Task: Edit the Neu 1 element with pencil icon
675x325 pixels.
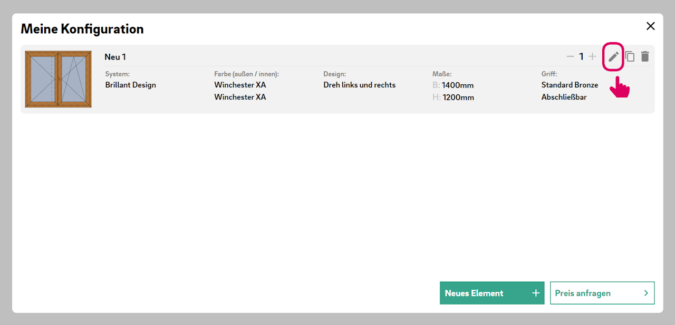Action: (613, 56)
